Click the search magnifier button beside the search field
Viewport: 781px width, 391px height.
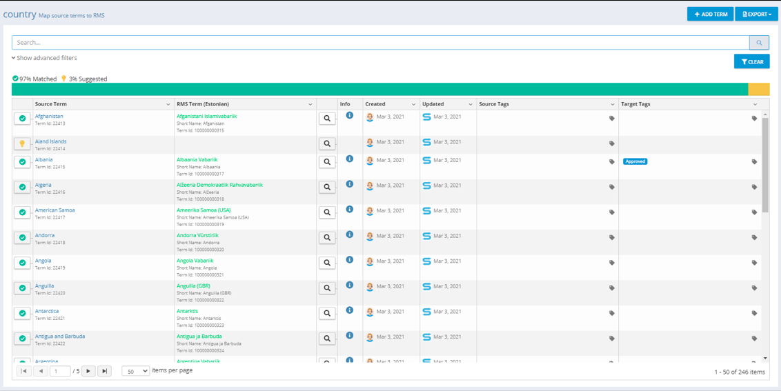[x=759, y=43]
